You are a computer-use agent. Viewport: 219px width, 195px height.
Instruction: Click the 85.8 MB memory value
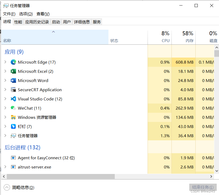click(186, 99)
